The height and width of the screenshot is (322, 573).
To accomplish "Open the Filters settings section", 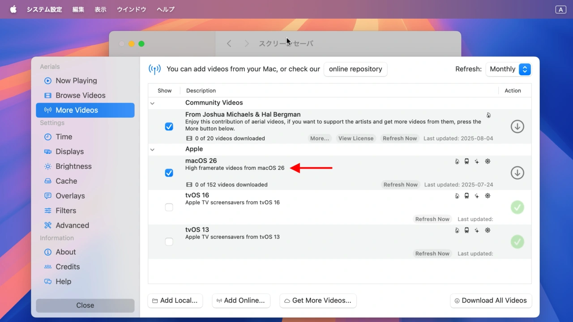I will [66, 211].
